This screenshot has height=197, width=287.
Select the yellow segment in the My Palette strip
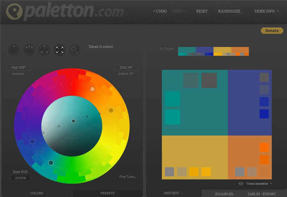pos(222,51)
